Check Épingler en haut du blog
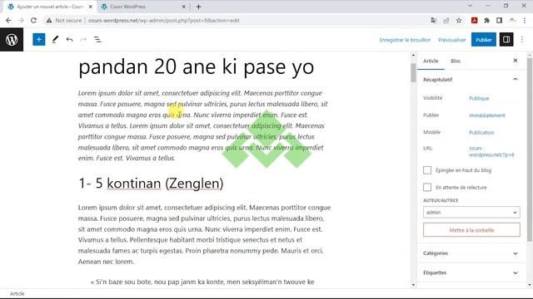Image resolution: width=533 pixels, height=299 pixels. click(427, 170)
